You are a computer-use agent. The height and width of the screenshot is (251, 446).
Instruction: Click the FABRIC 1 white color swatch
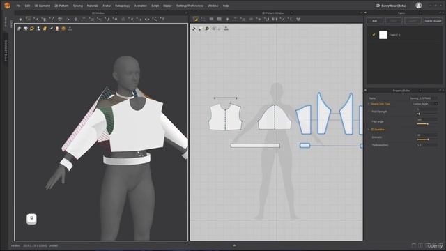383,35
